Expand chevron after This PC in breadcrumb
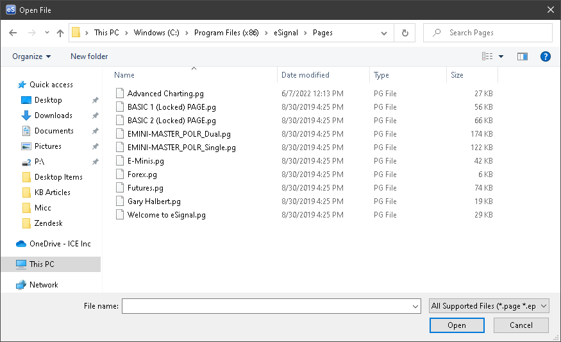This screenshot has width=561, height=342. [126, 33]
